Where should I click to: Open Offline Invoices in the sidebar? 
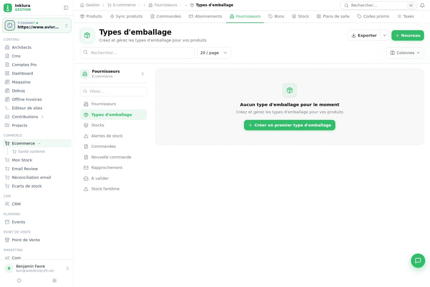(37, 99)
